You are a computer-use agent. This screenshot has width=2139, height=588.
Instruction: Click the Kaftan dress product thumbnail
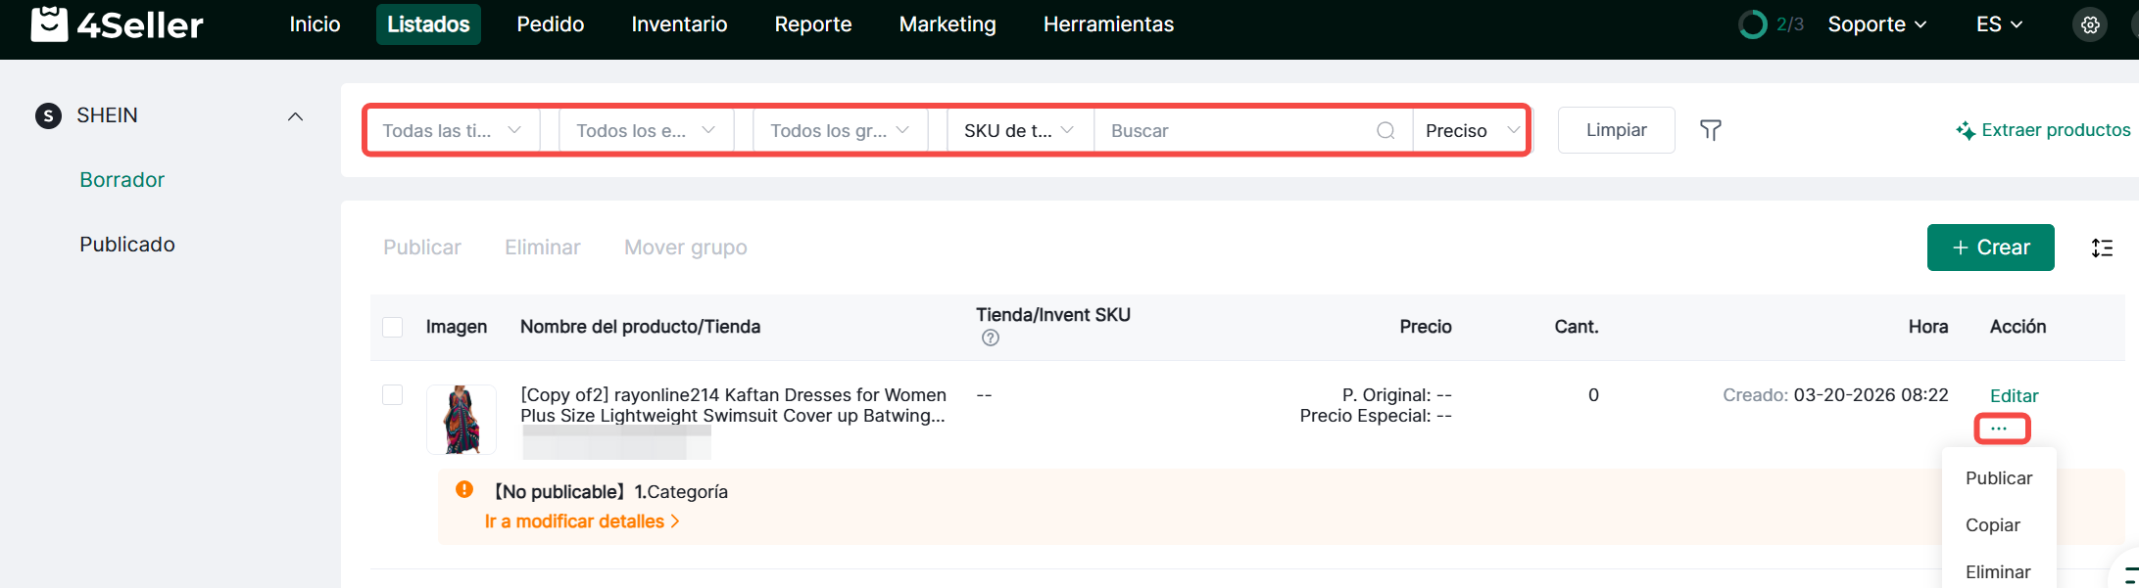click(462, 420)
